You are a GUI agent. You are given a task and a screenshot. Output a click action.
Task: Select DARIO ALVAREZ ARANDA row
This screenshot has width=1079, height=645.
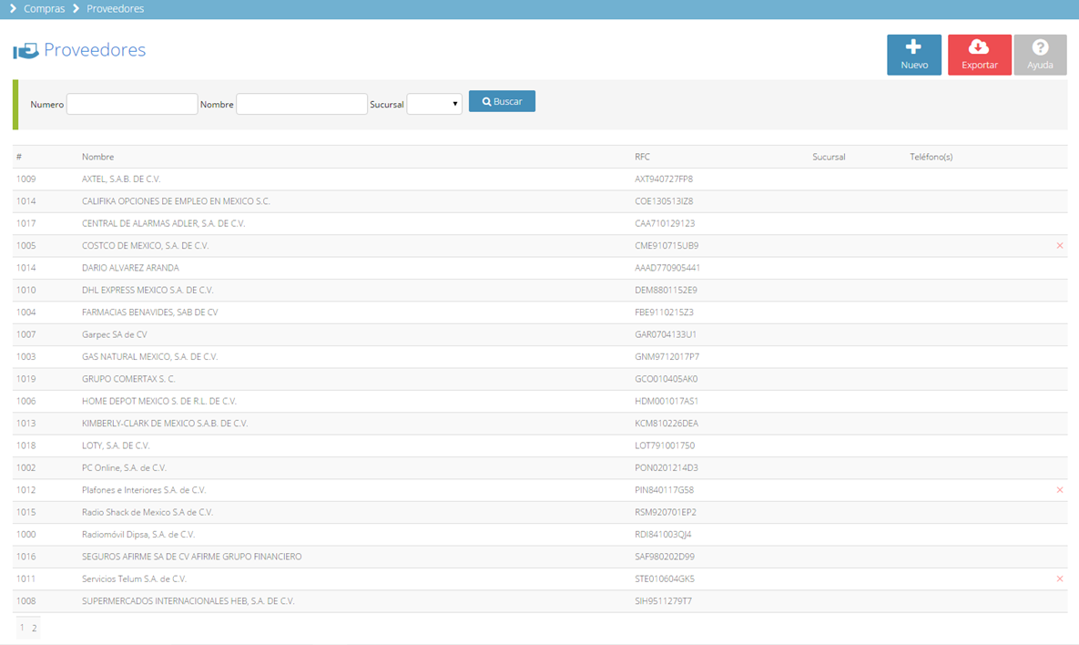coord(540,268)
